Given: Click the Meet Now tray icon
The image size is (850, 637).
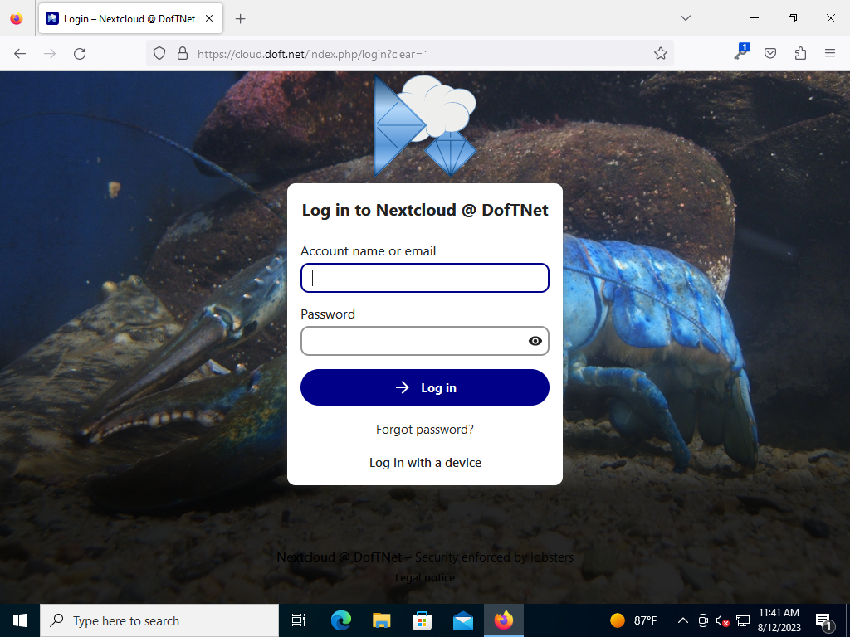Looking at the screenshot, I should point(703,620).
